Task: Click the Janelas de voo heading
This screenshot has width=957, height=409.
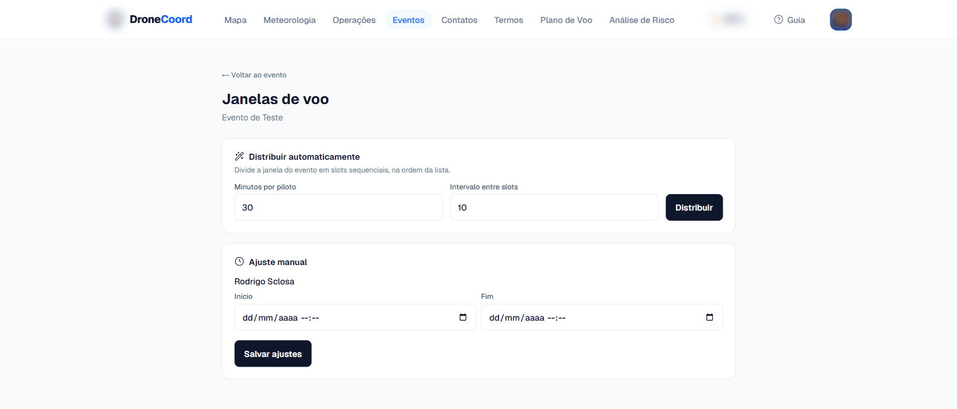Action: [x=276, y=99]
